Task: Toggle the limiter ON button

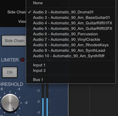Action: tap(10, 72)
